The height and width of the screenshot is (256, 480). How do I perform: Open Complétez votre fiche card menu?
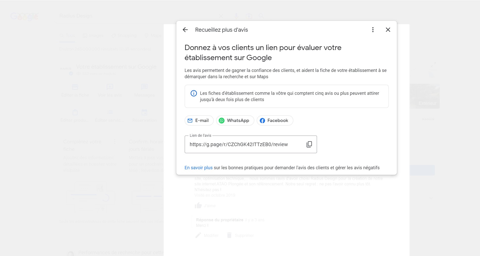coord(115,142)
